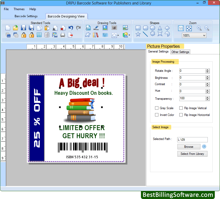Click the Rotate Angle value field
Viewport: 220px width, 199px height.
pyautogui.click(x=193, y=71)
